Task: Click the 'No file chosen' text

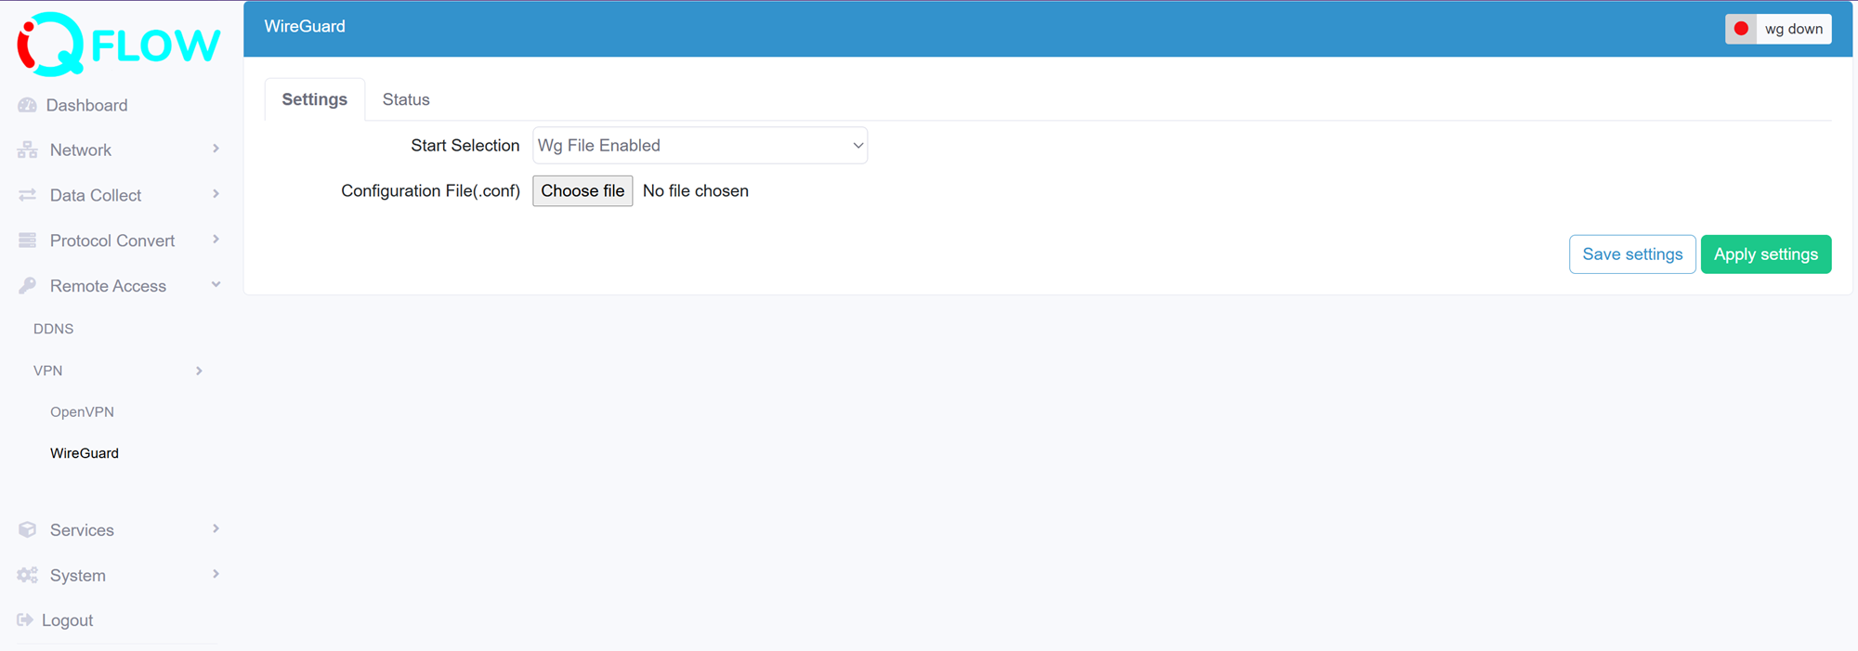Action: [696, 190]
